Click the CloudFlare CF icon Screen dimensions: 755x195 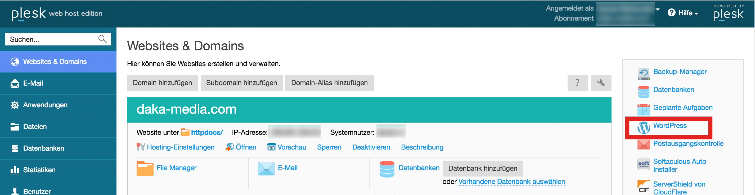(x=644, y=187)
